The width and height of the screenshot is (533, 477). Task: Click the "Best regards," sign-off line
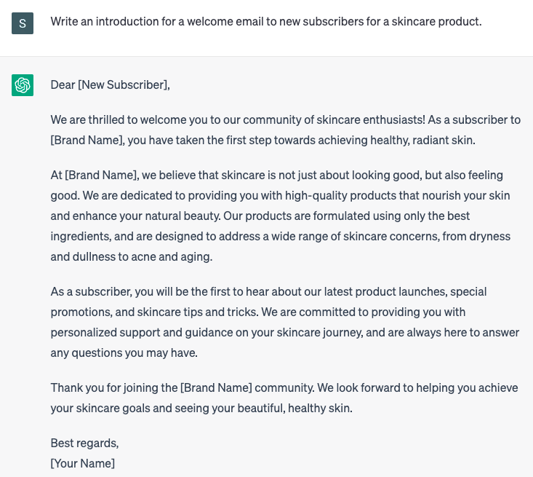[84, 444]
